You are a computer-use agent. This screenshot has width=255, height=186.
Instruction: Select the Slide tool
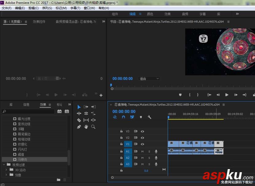click(x=93, y=120)
